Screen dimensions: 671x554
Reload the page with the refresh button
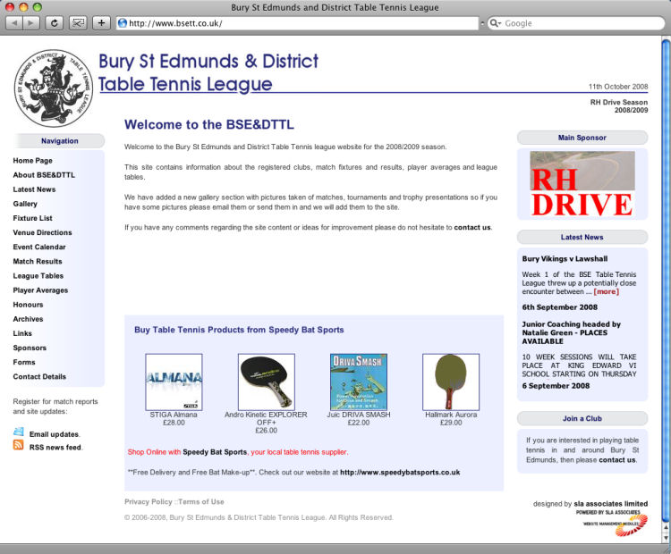(55, 23)
